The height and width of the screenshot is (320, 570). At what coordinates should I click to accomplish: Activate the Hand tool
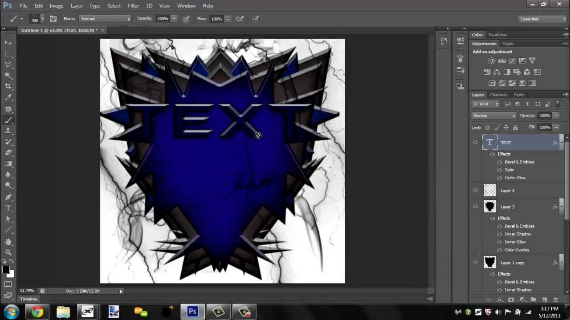[x=8, y=241]
